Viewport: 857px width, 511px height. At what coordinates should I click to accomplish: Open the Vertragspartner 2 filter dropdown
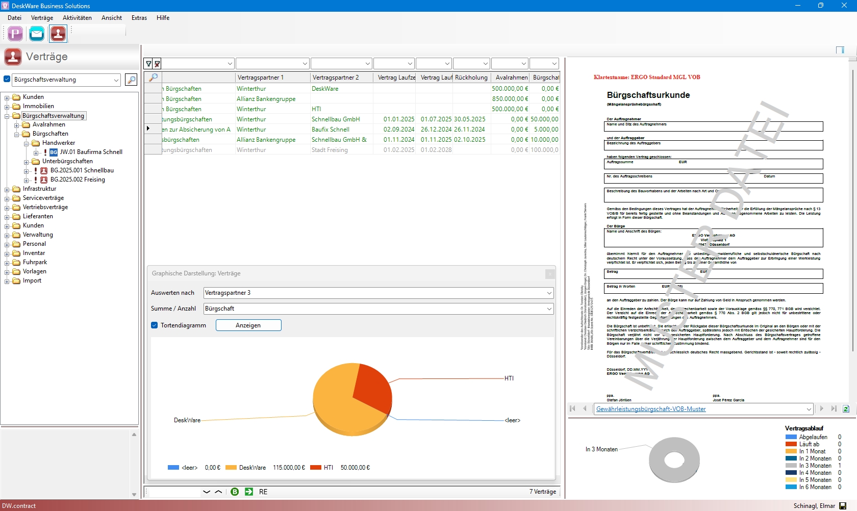pyautogui.click(x=367, y=64)
